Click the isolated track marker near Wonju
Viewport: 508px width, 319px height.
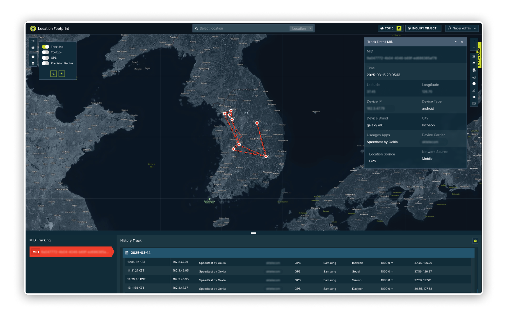coord(257,123)
